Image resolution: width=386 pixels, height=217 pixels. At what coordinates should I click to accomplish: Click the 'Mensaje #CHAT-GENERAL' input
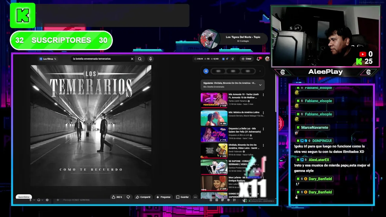76,200
